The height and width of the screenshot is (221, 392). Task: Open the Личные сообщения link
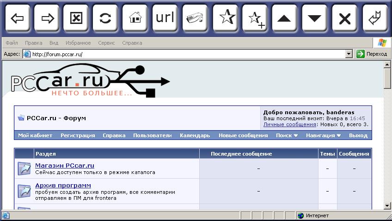click(x=290, y=124)
